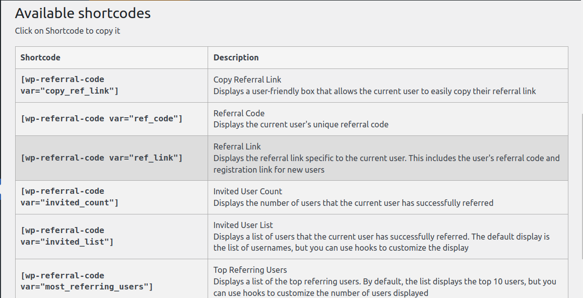Select the Referral Code title text
This screenshot has width=583, height=298.
pyautogui.click(x=239, y=113)
